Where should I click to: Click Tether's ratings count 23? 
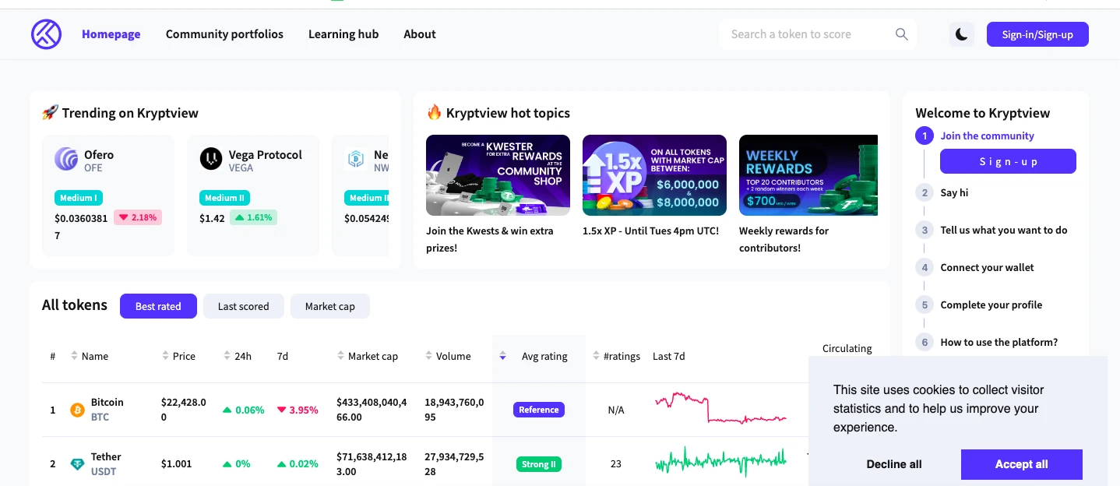[x=616, y=464]
